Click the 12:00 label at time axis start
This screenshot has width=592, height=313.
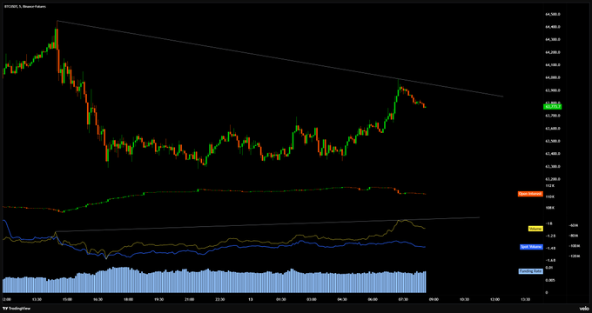pyautogui.click(x=6, y=299)
